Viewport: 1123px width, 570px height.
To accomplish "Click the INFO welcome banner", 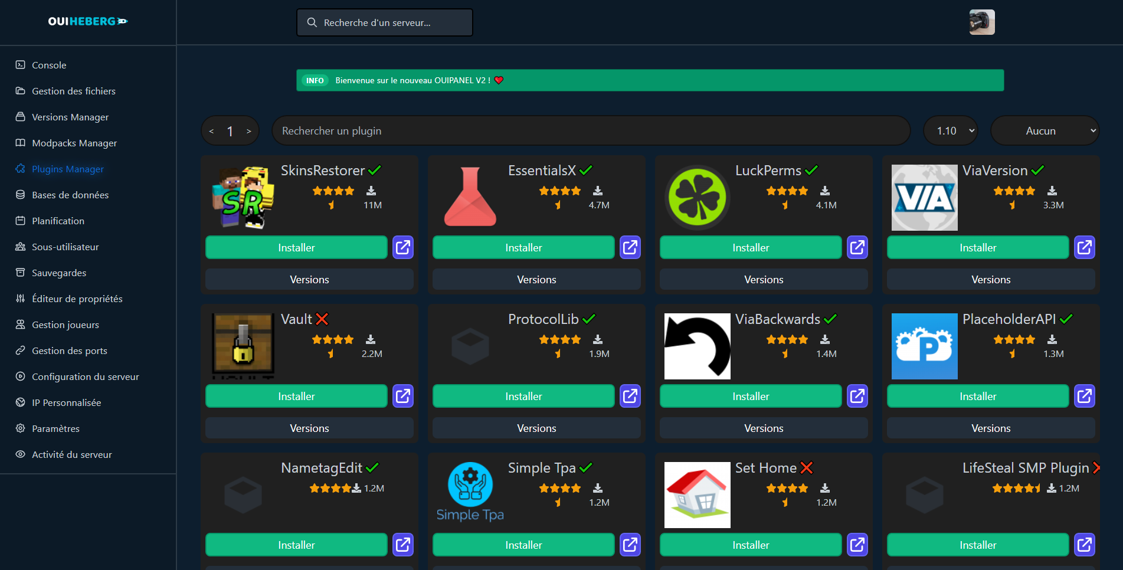I will tap(650, 80).
